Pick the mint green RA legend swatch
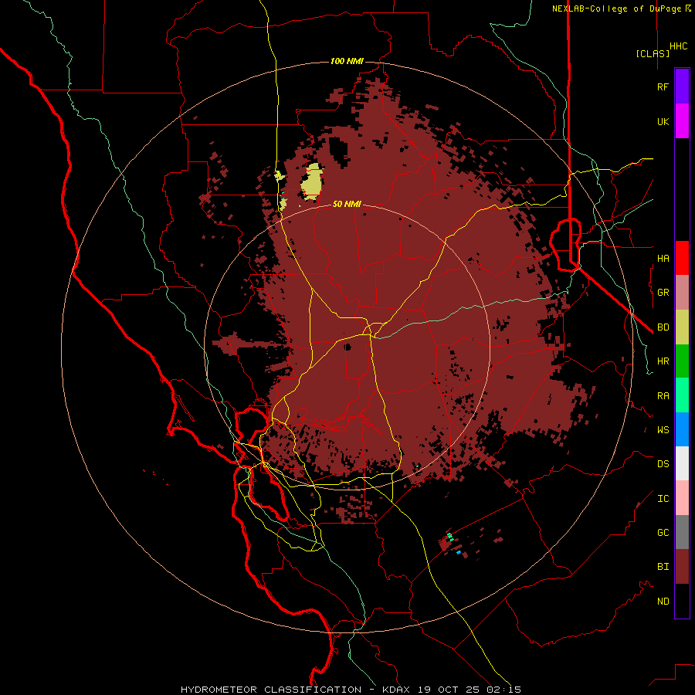The width and height of the screenshot is (695, 695). pos(682,395)
